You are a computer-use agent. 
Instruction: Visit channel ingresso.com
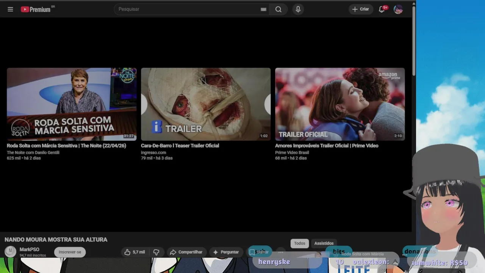click(153, 152)
